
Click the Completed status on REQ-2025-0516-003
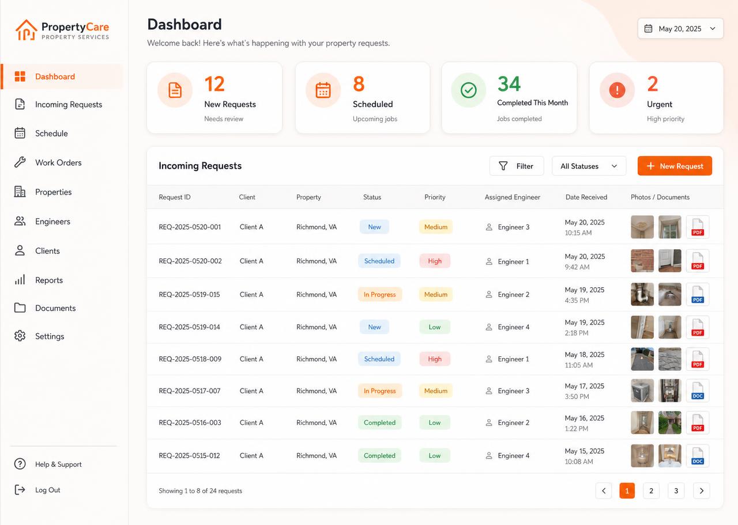click(x=379, y=423)
